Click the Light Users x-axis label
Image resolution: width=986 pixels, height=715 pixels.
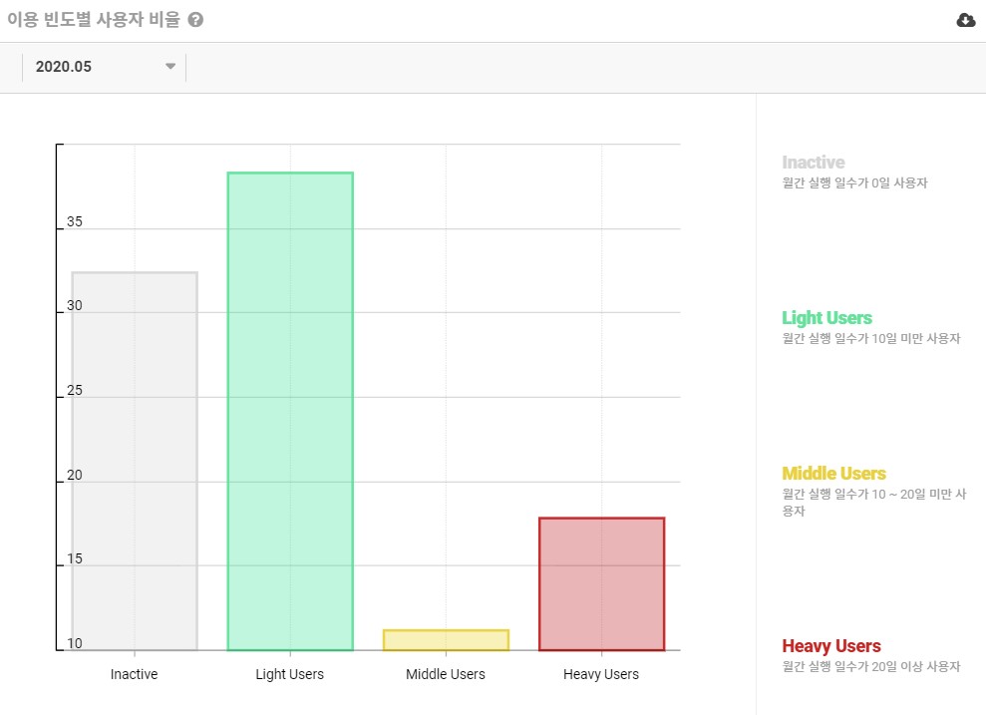tap(290, 674)
